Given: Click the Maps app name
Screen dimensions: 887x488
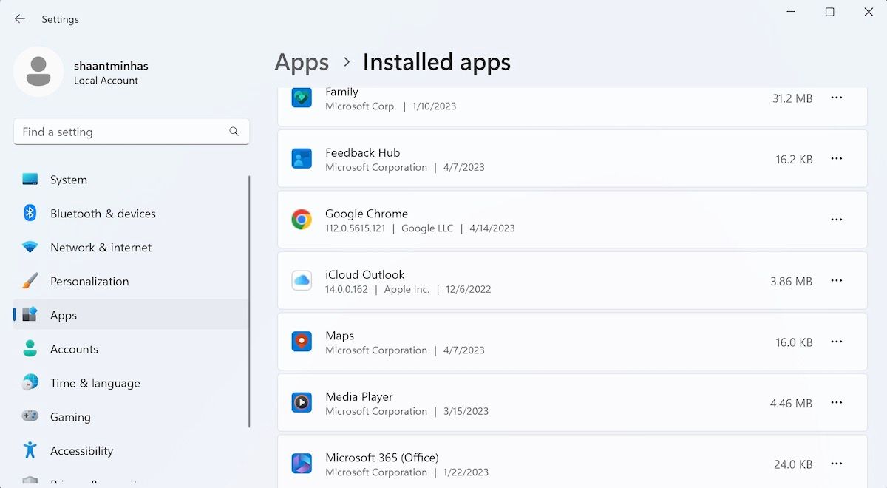Looking at the screenshot, I should pos(340,336).
